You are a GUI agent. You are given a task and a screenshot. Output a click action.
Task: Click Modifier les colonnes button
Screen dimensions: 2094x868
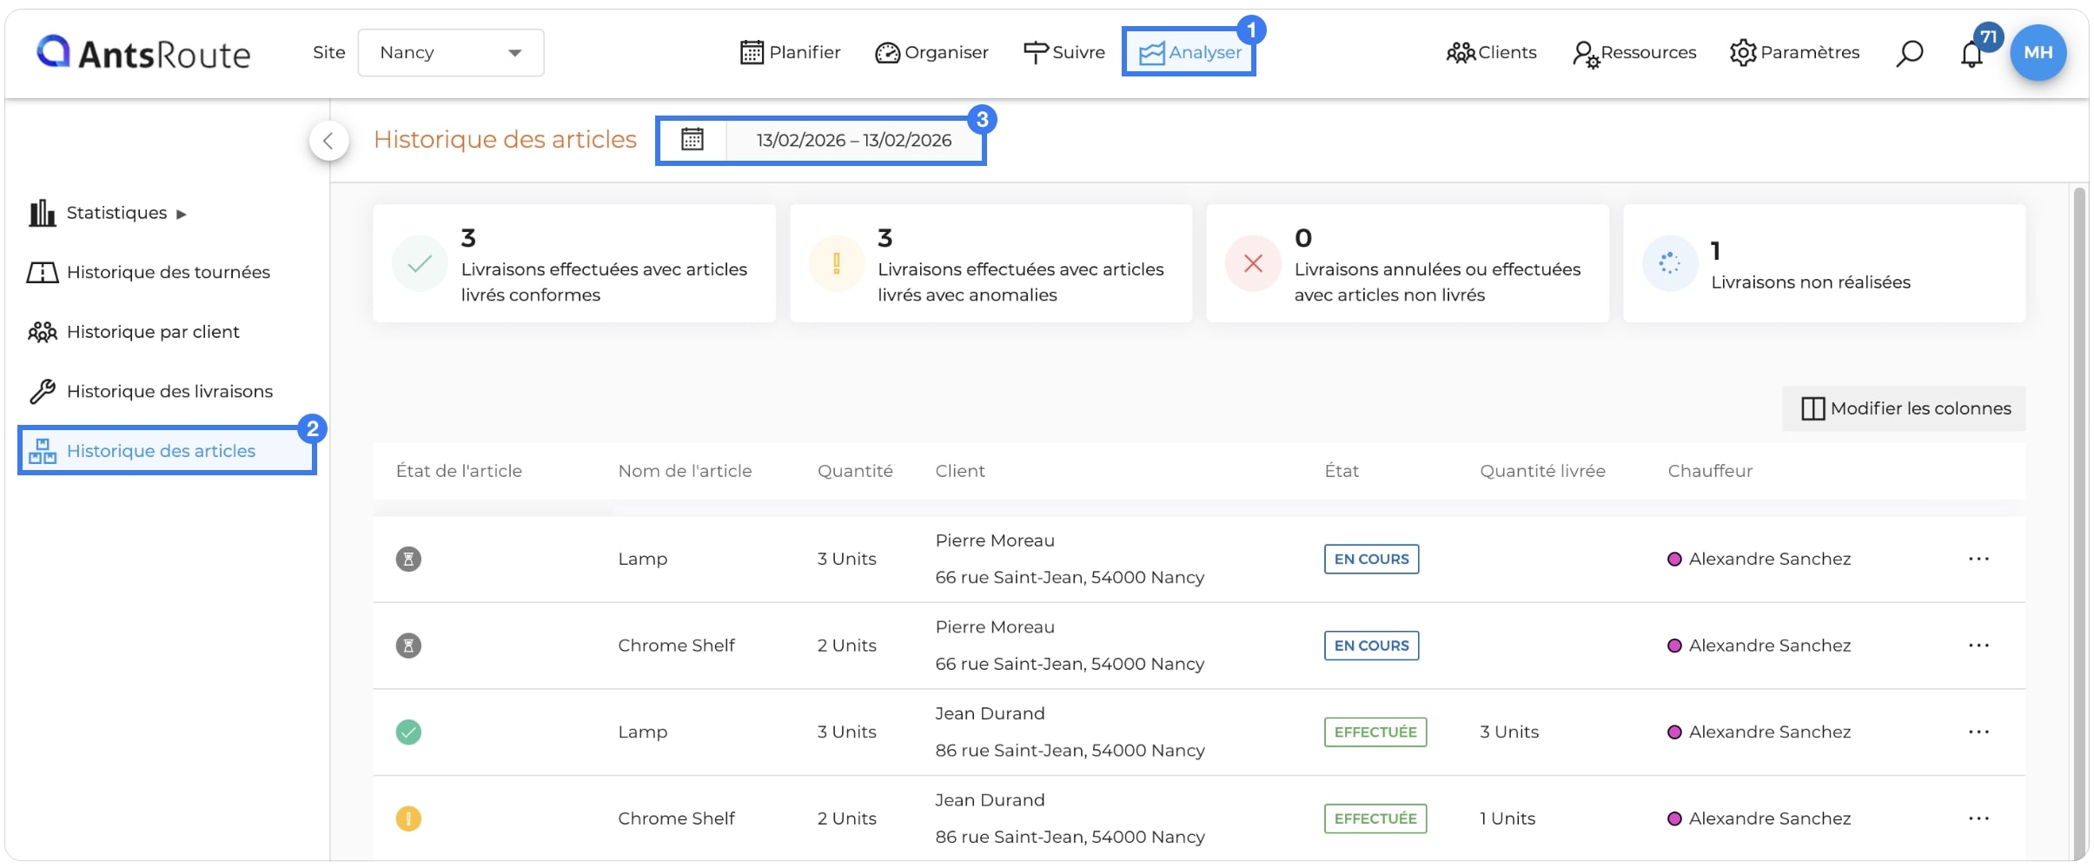tap(1904, 408)
